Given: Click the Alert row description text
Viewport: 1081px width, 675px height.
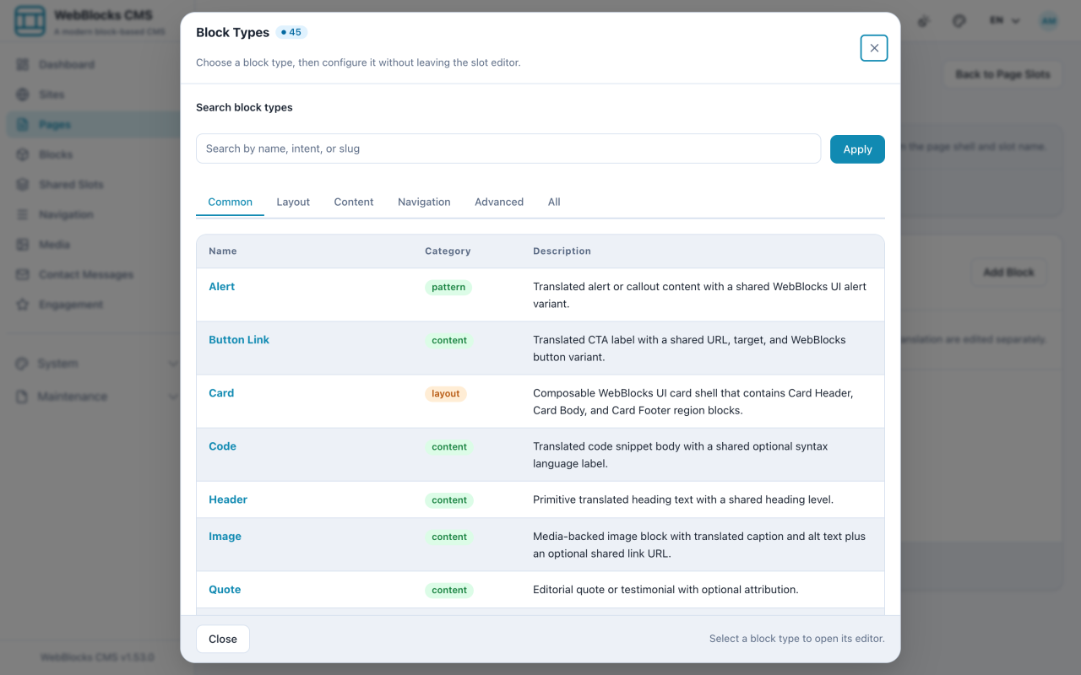Looking at the screenshot, I should [700, 295].
